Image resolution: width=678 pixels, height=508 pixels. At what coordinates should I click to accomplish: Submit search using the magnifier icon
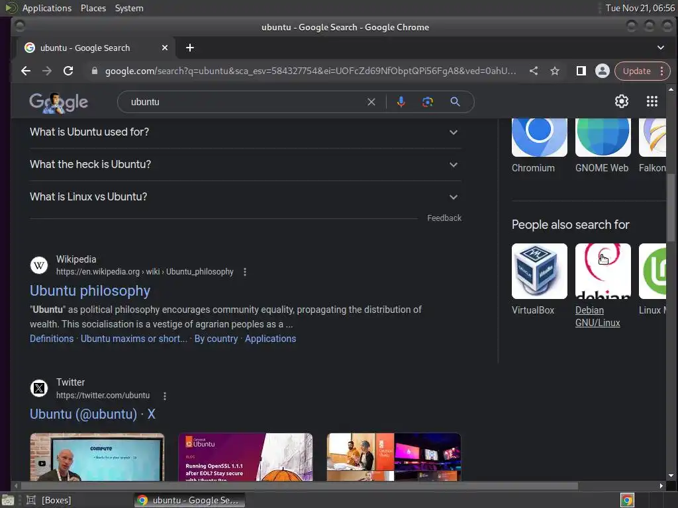coord(455,102)
